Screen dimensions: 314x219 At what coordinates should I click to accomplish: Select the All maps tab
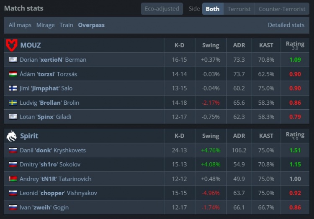[20, 25]
